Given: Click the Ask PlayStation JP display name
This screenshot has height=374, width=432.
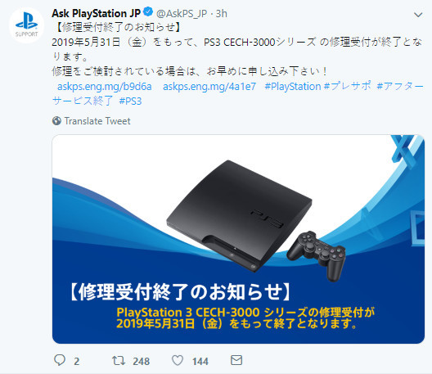Looking at the screenshot, I should [x=97, y=13].
